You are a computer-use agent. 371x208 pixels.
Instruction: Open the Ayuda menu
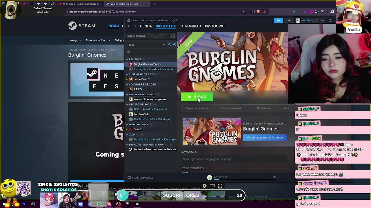click(x=175, y=21)
